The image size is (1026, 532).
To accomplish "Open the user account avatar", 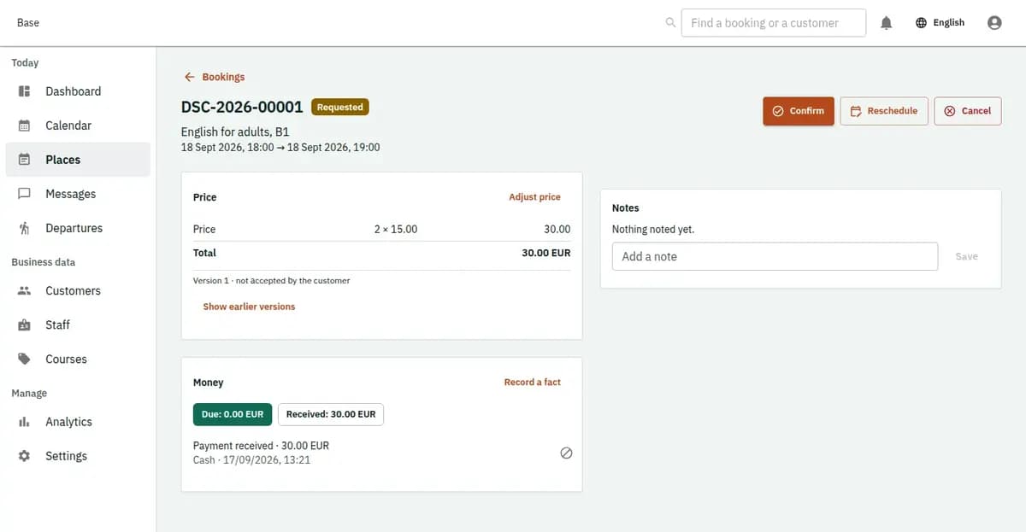I will [x=994, y=23].
